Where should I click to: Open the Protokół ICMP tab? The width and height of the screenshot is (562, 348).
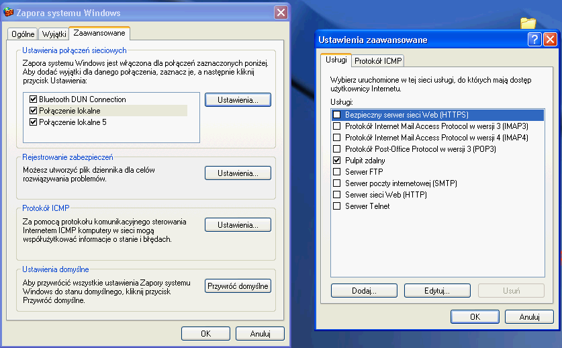tap(378, 61)
